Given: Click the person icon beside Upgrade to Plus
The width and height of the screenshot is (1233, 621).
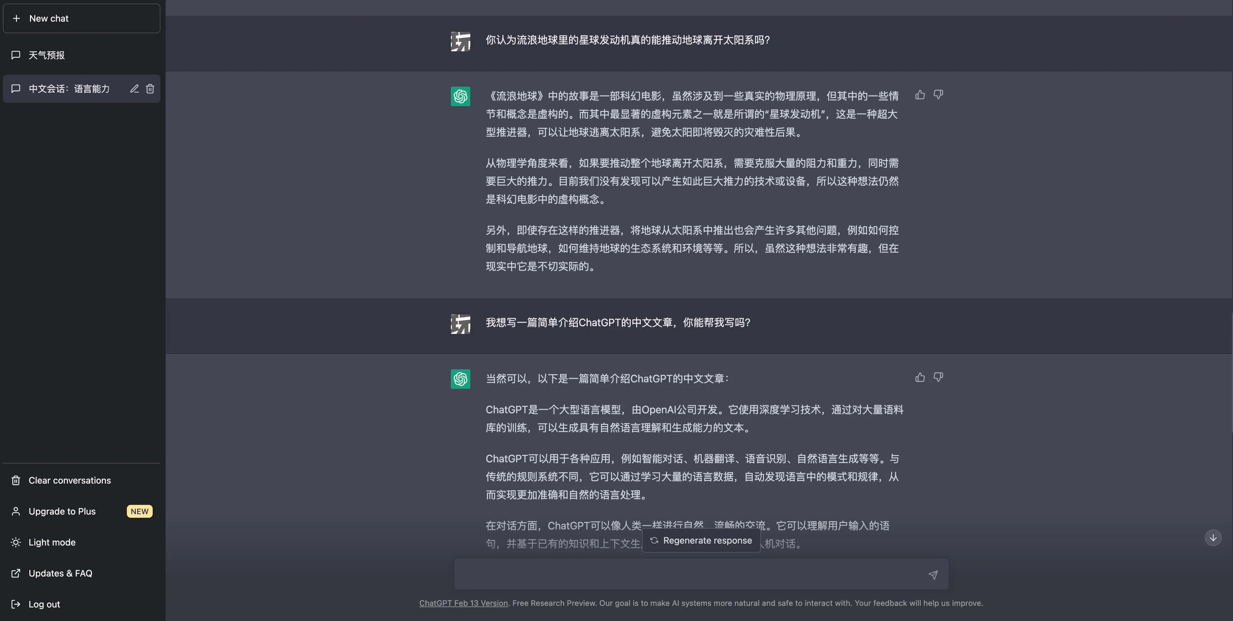Looking at the screenshot, I should [16, 511].
